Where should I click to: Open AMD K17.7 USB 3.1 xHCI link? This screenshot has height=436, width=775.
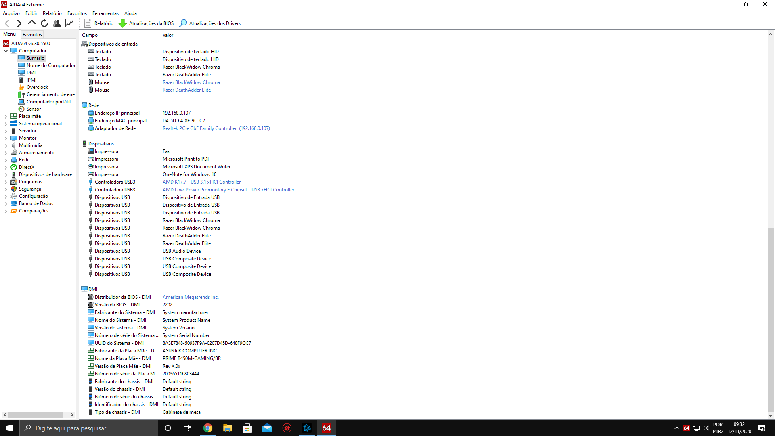click(201, 182)
